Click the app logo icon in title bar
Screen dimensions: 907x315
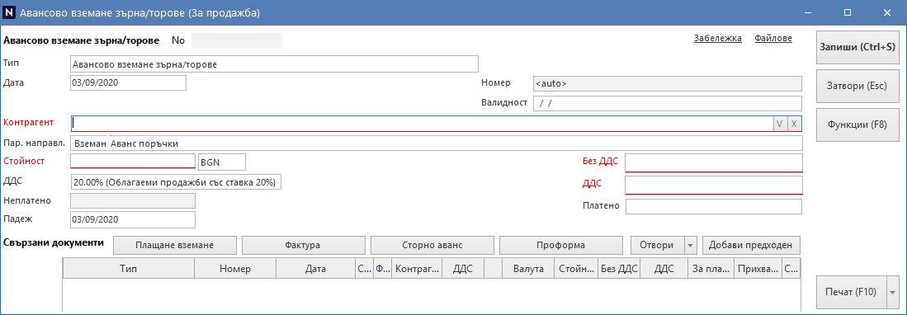click(9, 12)
